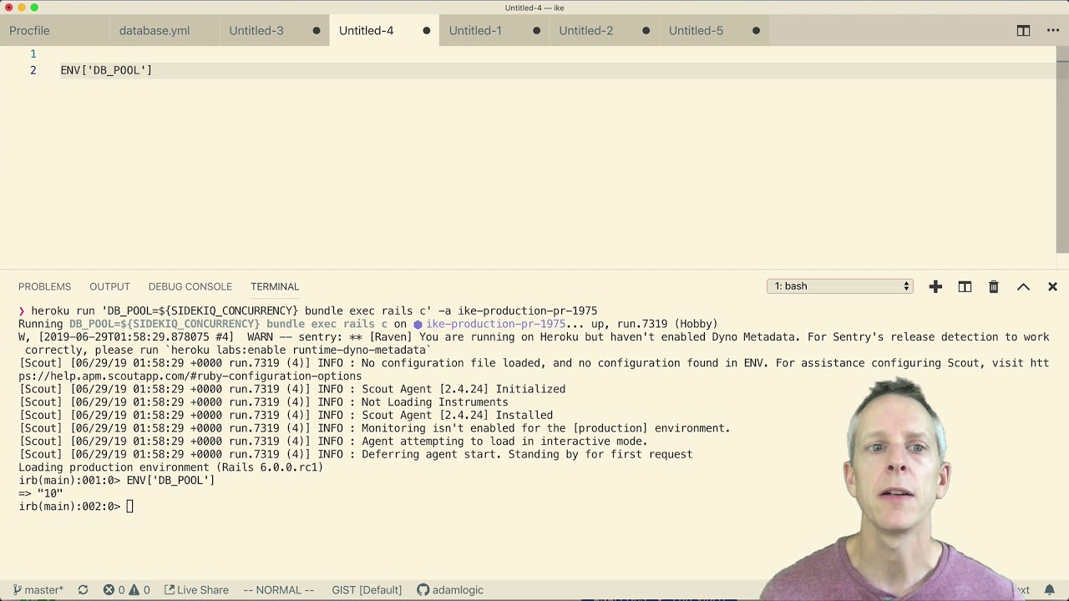
Task: Open the Untitled-5 editor tab
Action: (x=696, y=31)
